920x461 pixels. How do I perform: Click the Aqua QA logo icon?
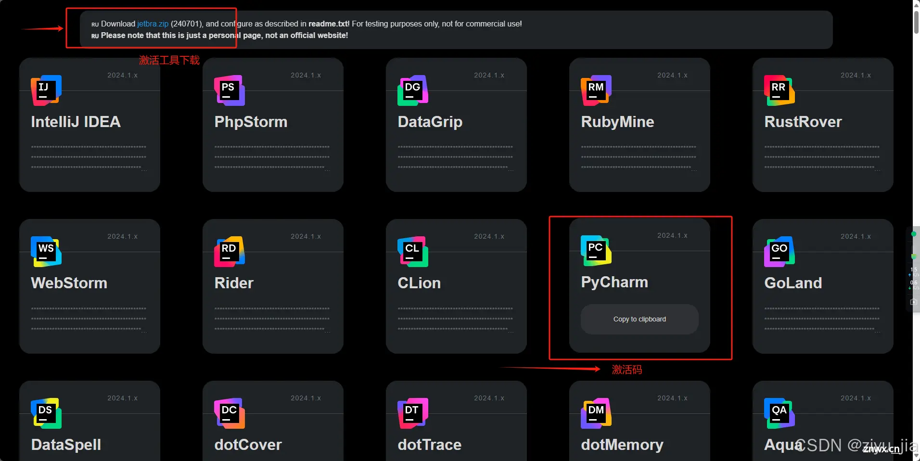[x=779, y=413]
